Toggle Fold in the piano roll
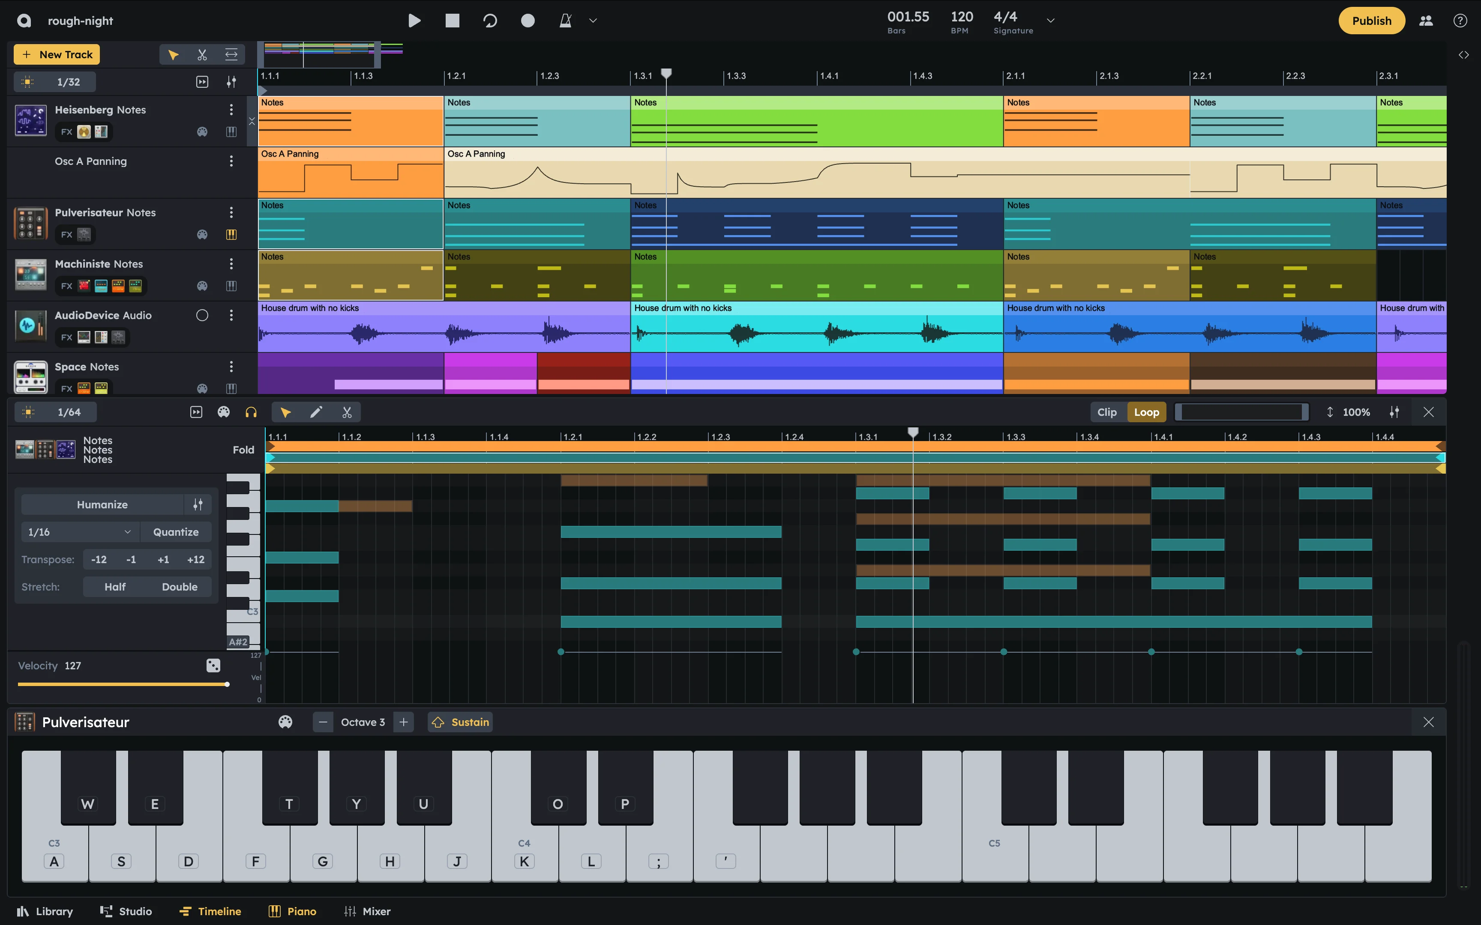Image resolution: width=1481 pixels, height=925 pixels. pyautogui.click(x=243, y=450)
